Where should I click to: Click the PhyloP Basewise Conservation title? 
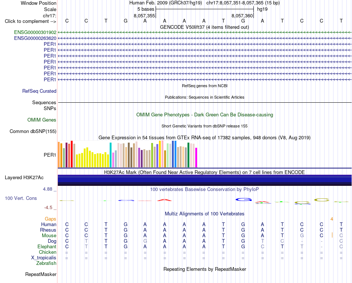point(205,190)
